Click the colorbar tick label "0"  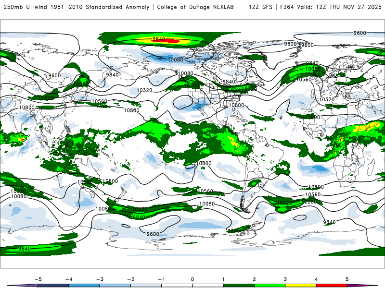(x=192, y=279)
